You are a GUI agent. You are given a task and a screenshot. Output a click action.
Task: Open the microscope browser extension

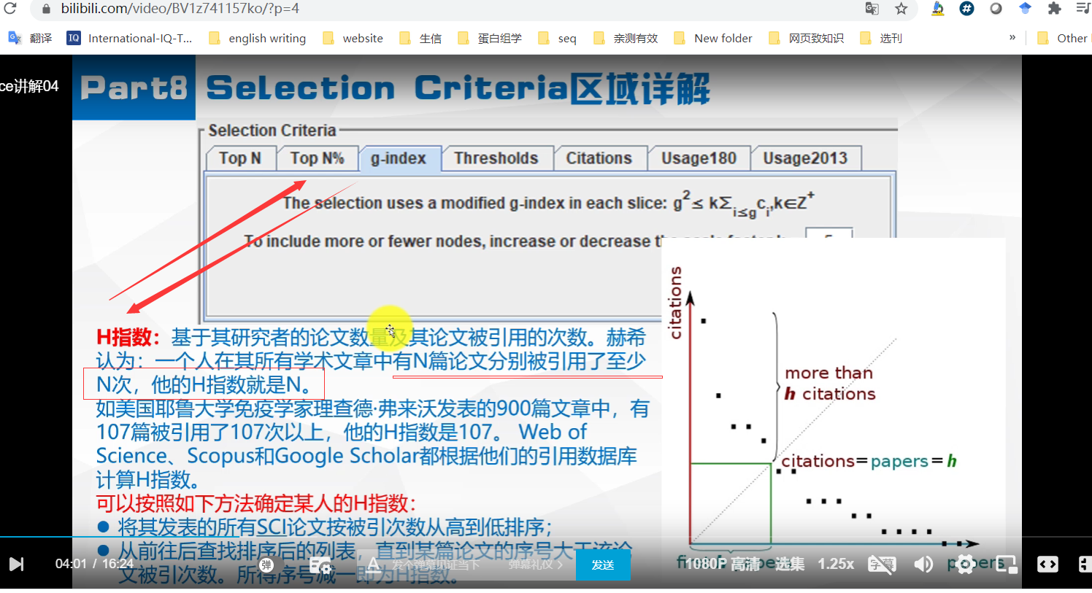938,9
